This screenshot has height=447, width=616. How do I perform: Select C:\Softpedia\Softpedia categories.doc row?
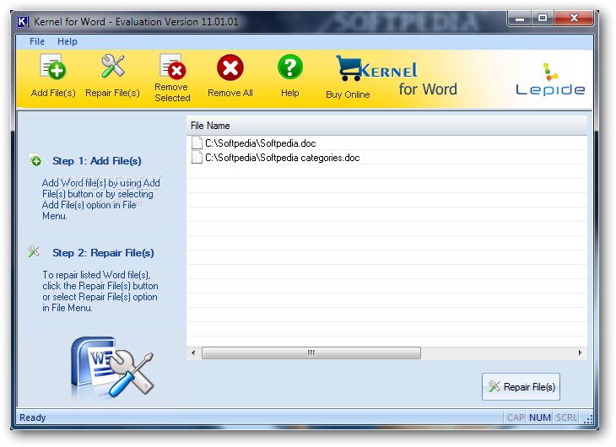(x=386, y=158)
